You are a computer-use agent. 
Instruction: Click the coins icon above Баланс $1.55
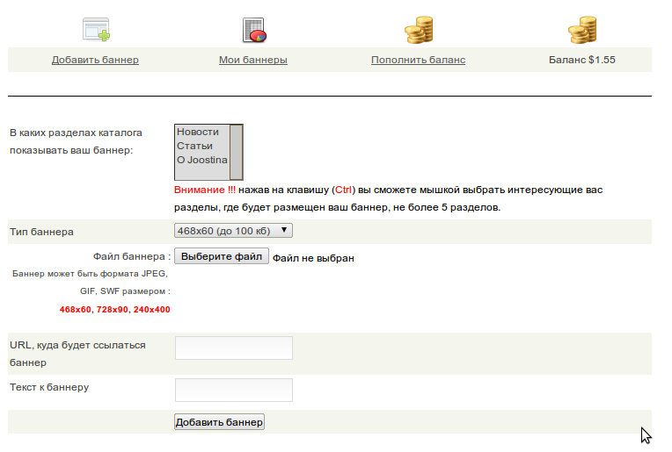[582, 30]
